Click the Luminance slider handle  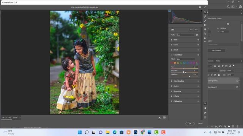tap(189, 76)
